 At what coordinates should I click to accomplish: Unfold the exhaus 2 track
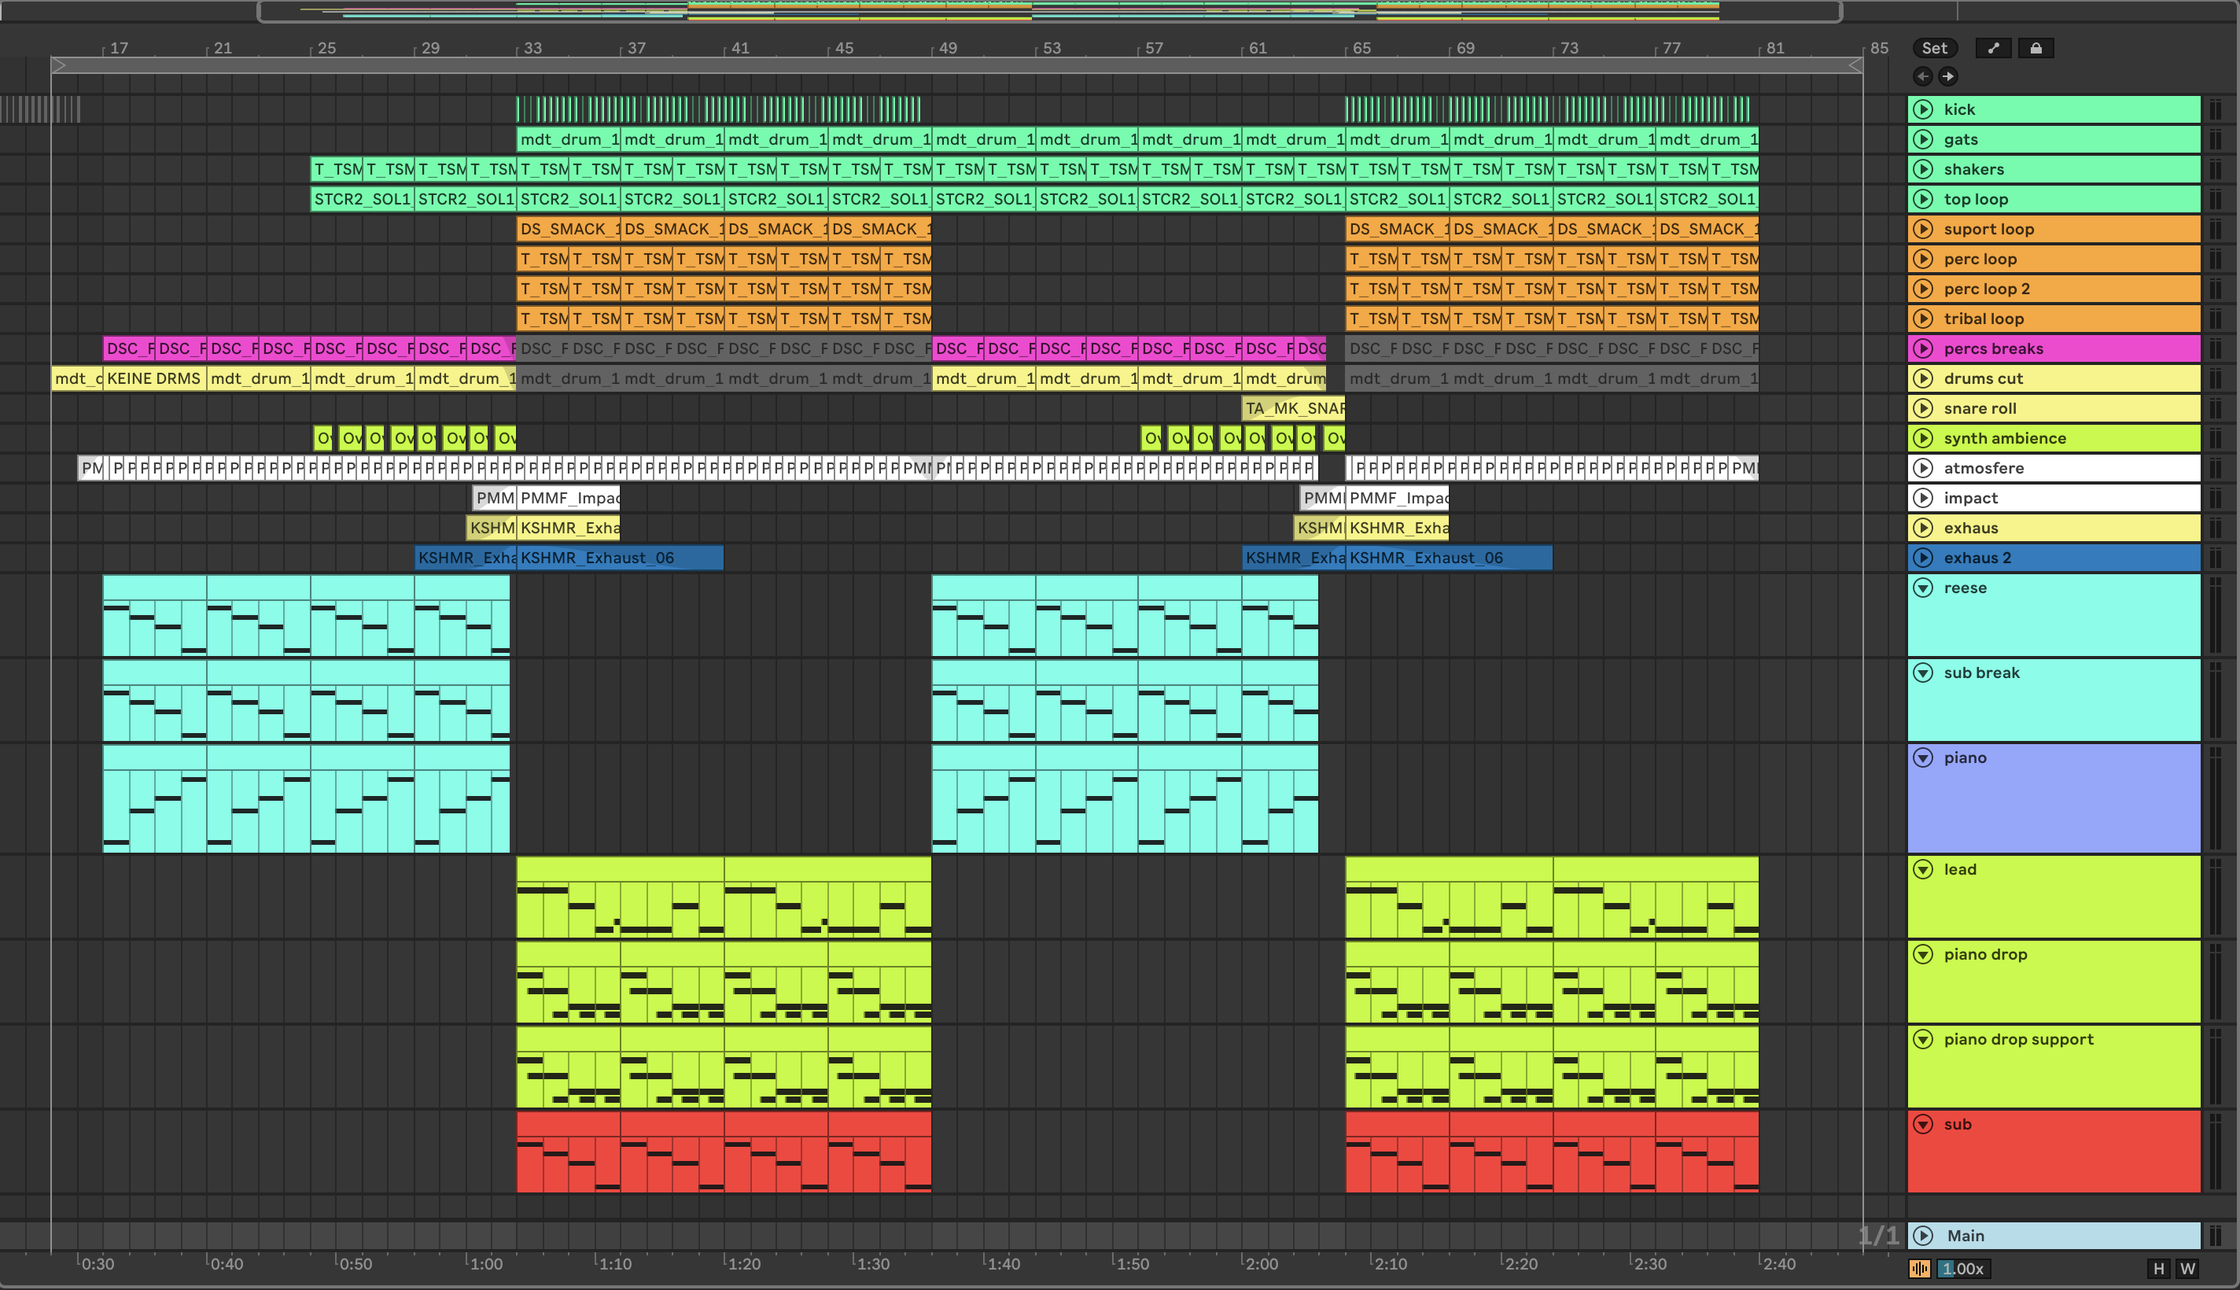tap(1923, 558)
